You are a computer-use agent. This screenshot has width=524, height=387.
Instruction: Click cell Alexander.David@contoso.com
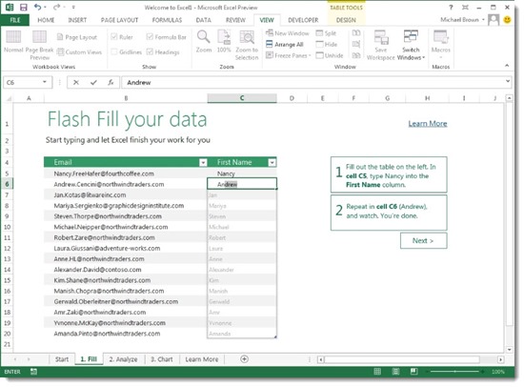pos(126,269)
